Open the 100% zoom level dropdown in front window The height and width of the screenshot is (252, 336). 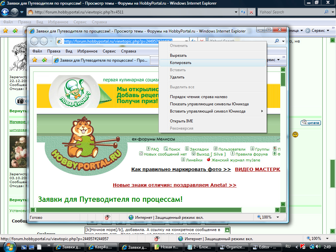coord(278,217)
